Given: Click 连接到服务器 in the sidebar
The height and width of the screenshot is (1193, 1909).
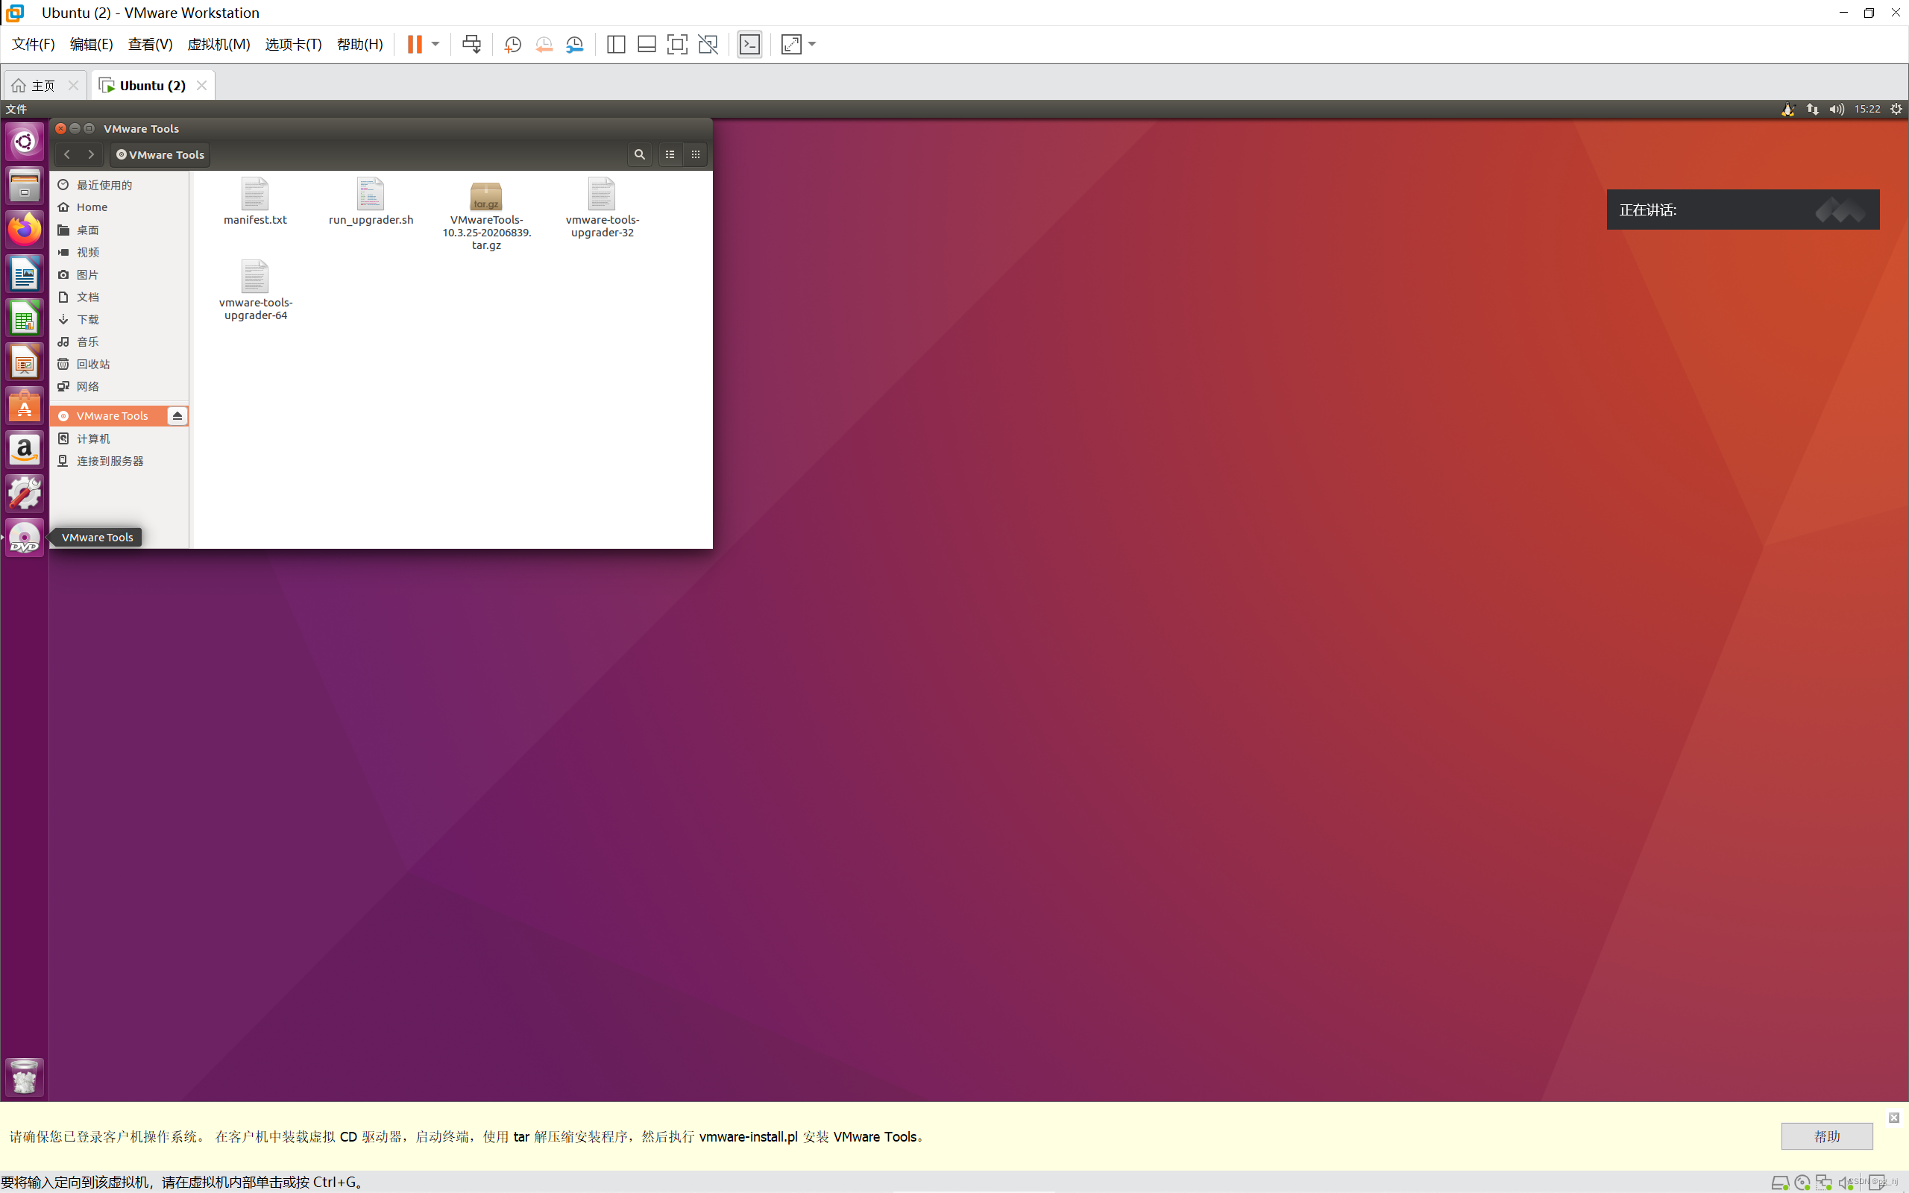Looking at the screenshot, I should coord(119,461).
